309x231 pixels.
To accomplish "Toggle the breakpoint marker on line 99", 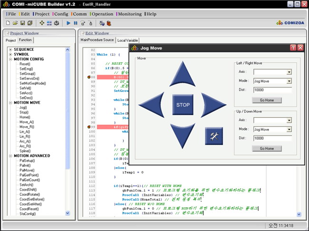I will pyautogui.click(x=89, y=127).
